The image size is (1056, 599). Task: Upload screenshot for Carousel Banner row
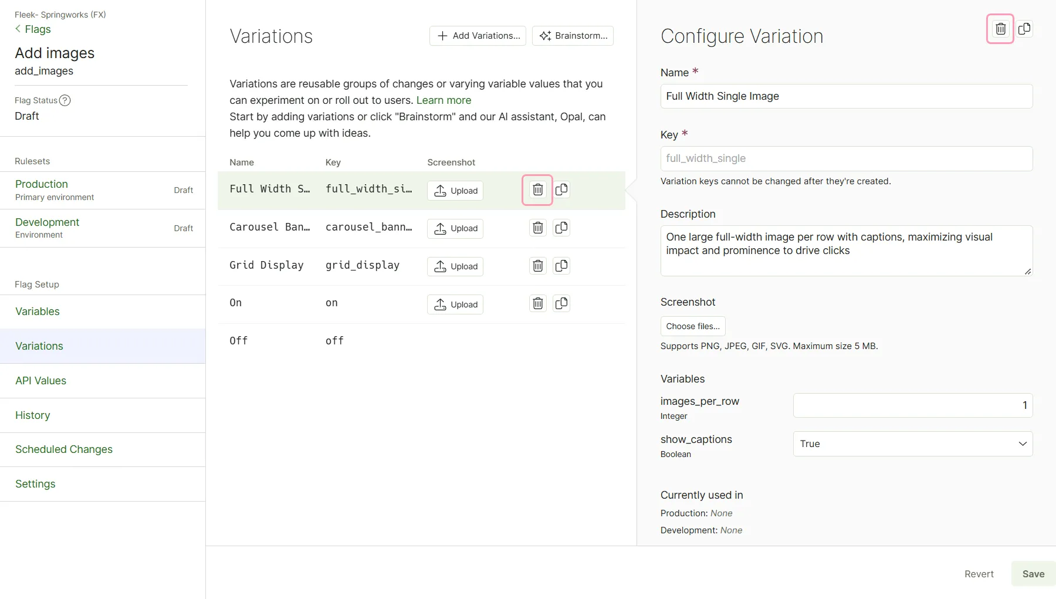tap(455, 228)
